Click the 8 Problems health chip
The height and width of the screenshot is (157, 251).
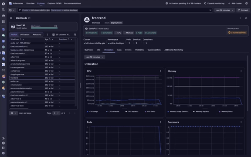click(x=92, y=33)
